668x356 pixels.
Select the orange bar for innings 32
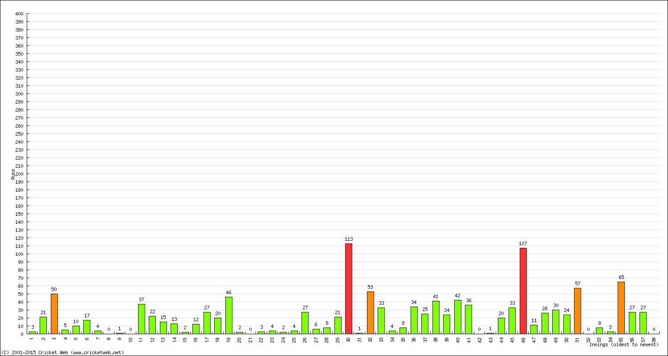pos(370,312)
